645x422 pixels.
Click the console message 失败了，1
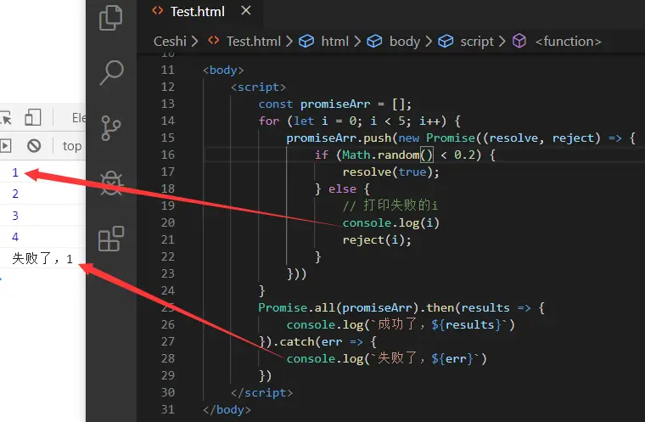42,258
